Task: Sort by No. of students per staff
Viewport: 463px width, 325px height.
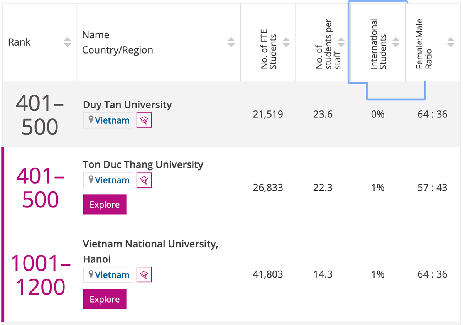Action: click(x=341, y=42)
